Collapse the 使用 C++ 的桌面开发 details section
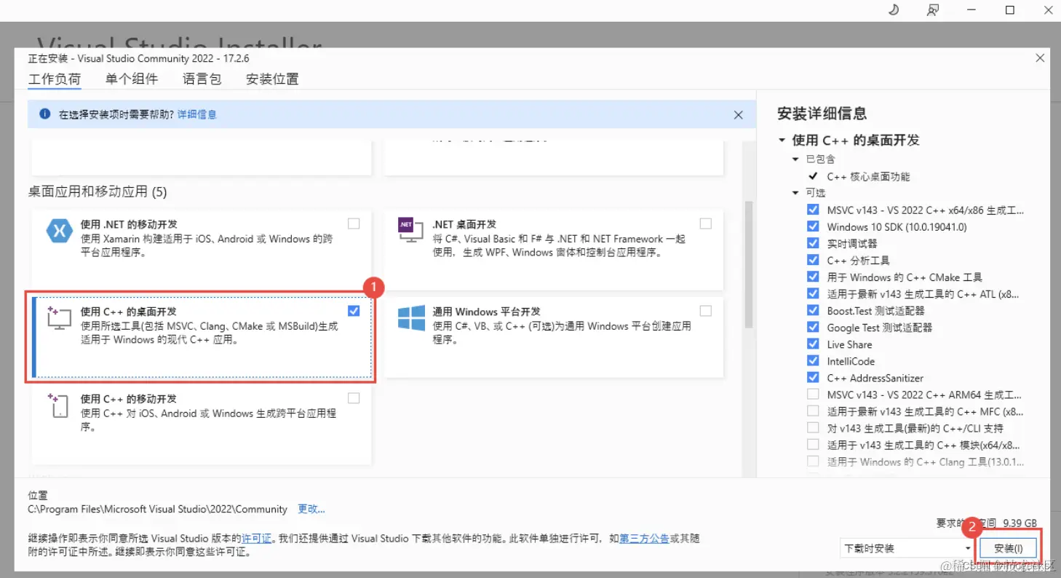 tap(782, 140)
